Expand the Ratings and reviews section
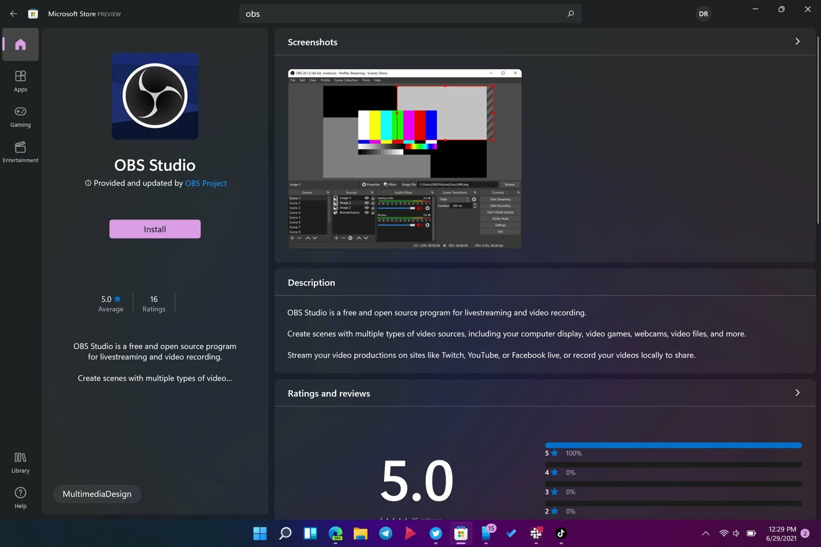This screenshot has height=547, width=821. point(798,393)
